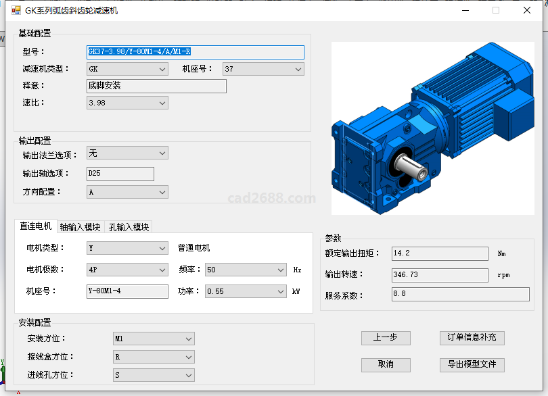
Task: Open the 速比 dropdown showing 3.98
Action: point(127,103)
